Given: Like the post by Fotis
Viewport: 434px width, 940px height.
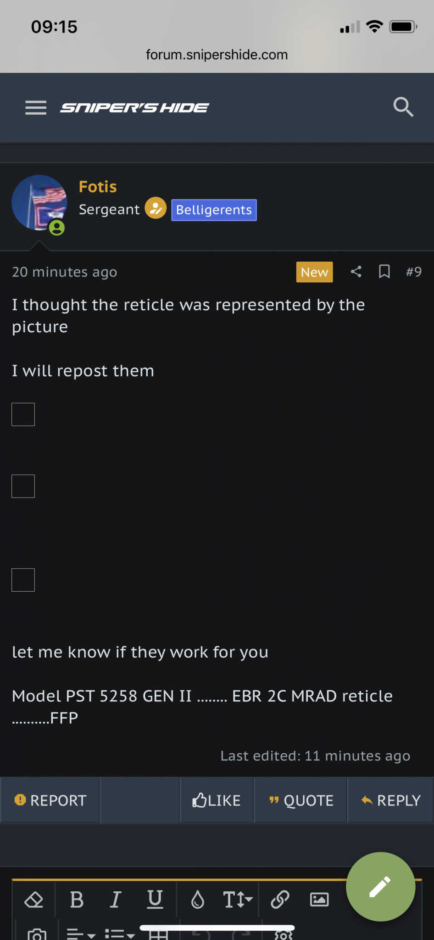Looking at the screenshot, I should (217, 800).
